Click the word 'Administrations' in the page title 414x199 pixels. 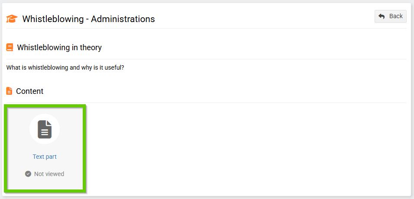coord(123,19)
